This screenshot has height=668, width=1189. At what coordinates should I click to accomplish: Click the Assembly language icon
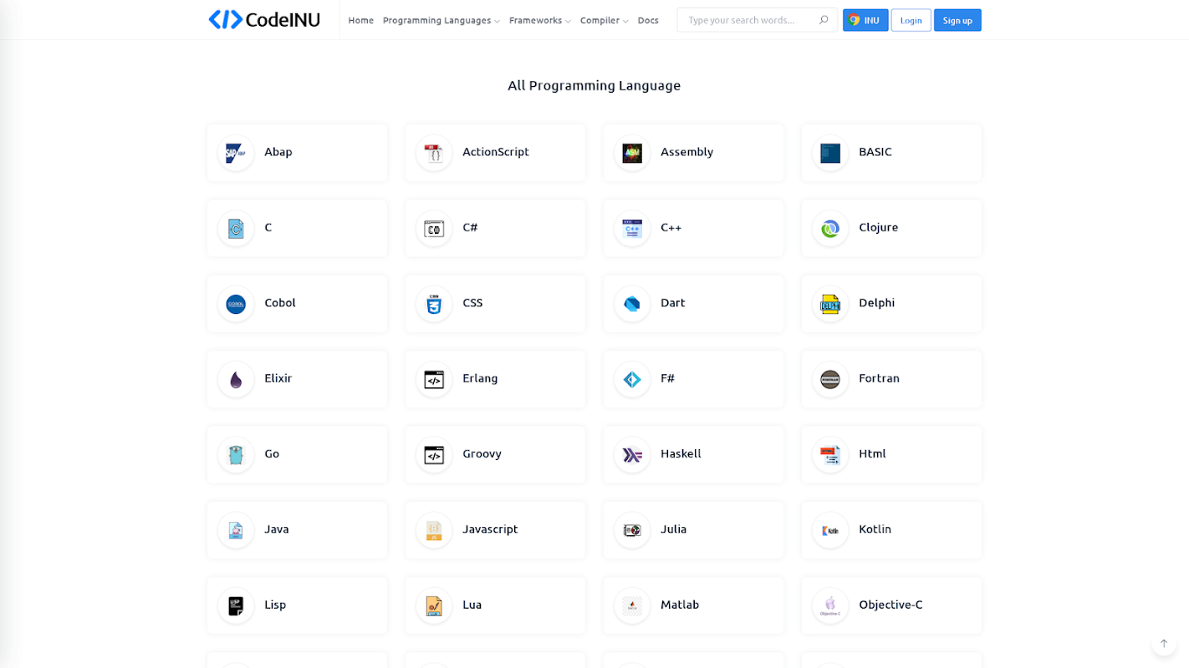(x=632, y=153)
